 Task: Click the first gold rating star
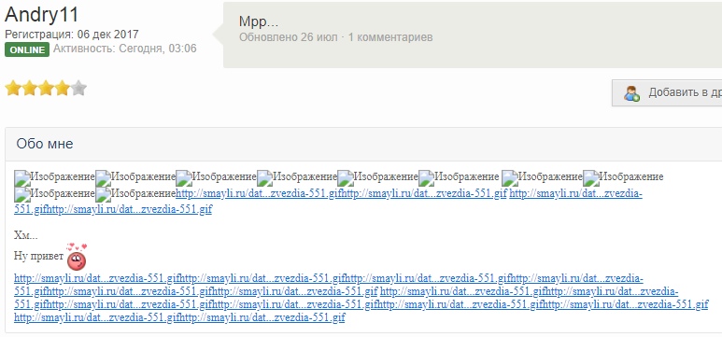point(13,88)
